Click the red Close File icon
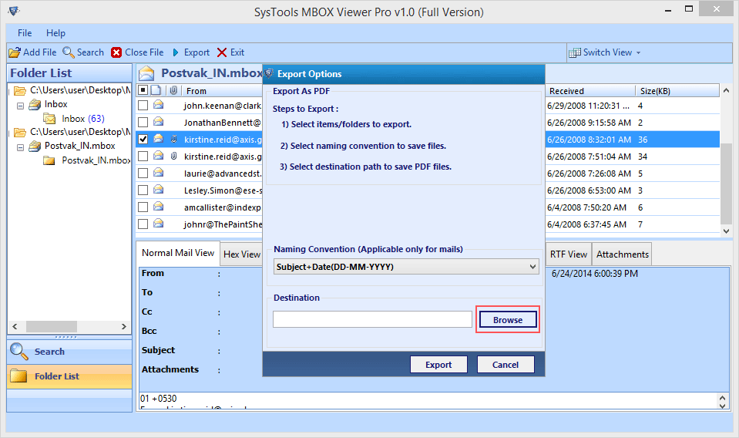The width and height of the screenshot is (739, 438). coord(116,52)
